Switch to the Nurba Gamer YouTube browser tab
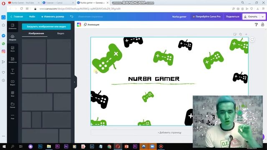Screen dimensions: 267x150 (23, 3)
